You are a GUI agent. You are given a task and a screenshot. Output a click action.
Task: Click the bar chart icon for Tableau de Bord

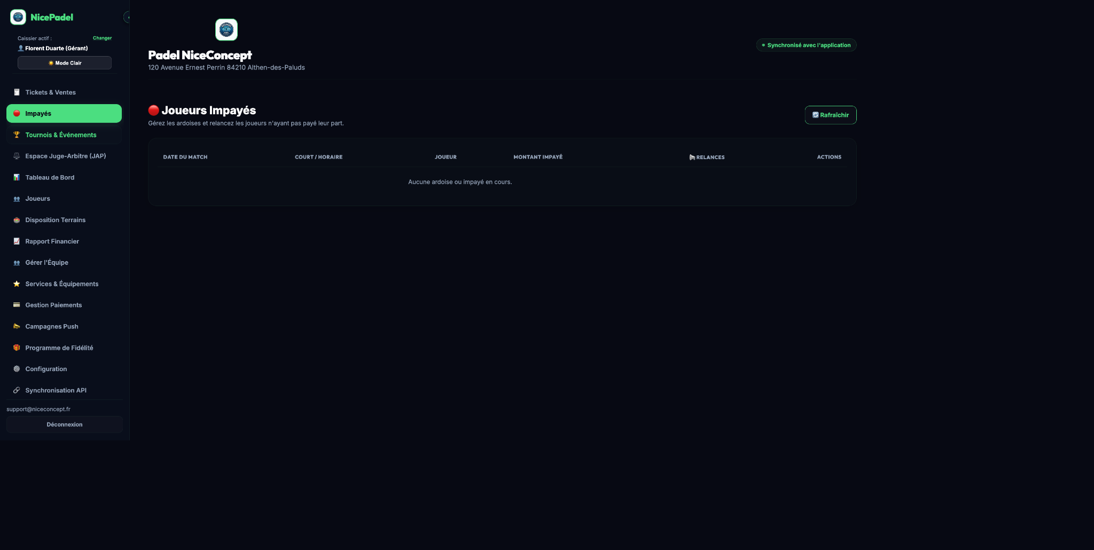tap(17, 177)
